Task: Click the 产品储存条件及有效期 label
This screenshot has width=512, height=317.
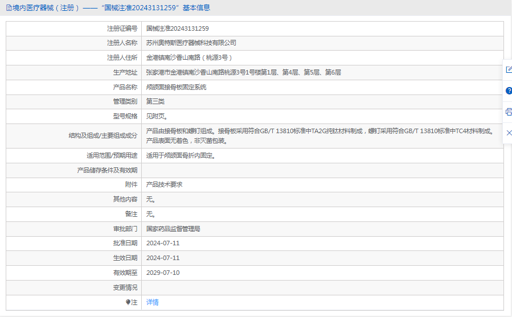Action: 107,170
